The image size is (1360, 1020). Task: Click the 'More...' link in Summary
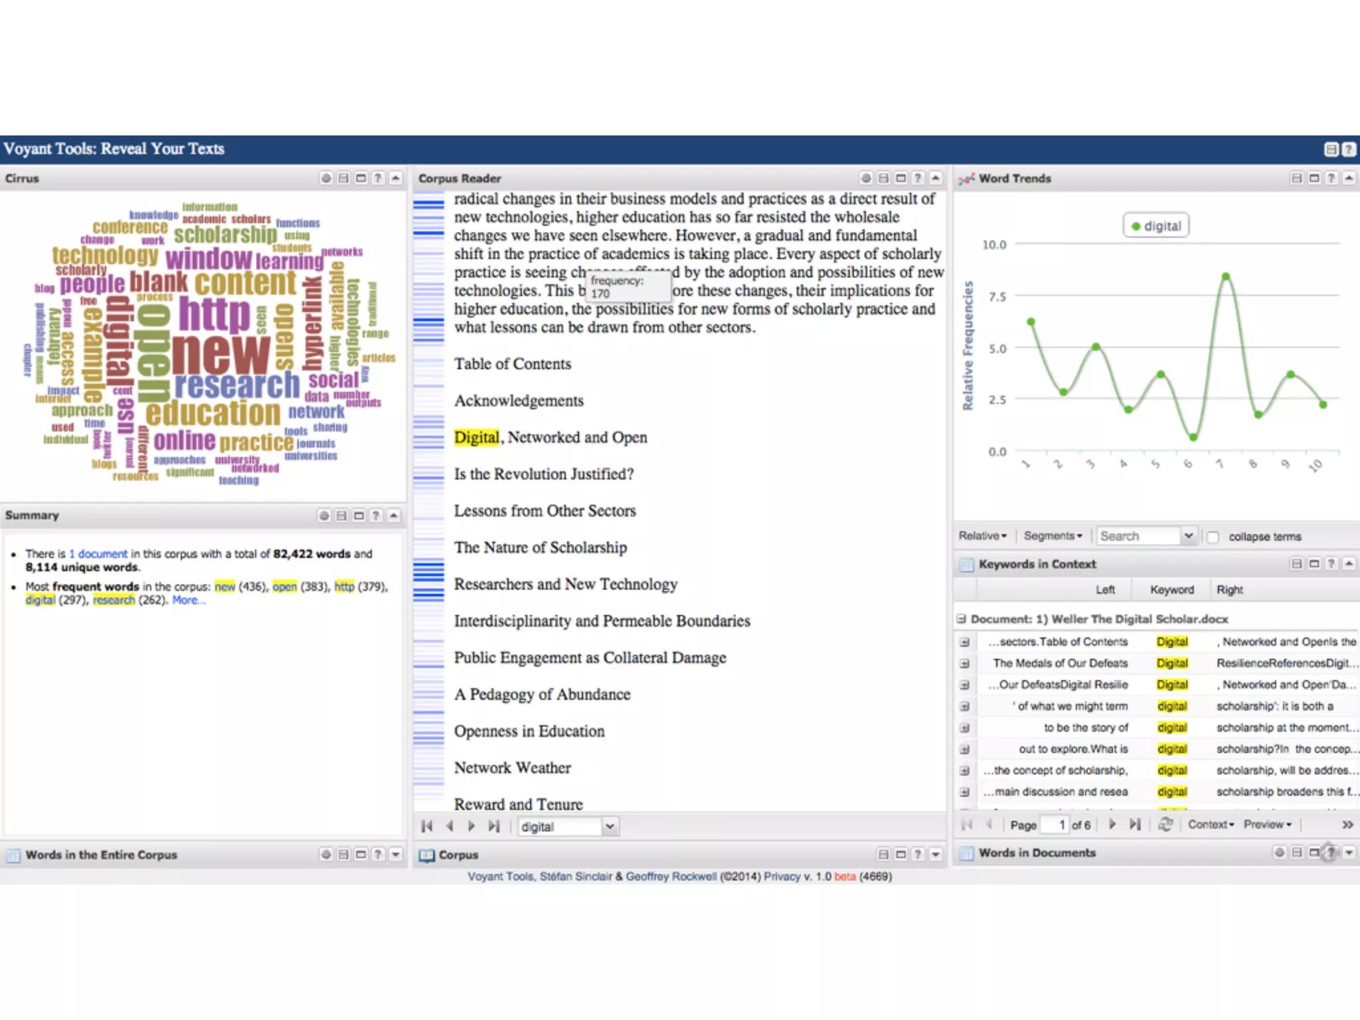pyautogui.click(x=189, y=600)
